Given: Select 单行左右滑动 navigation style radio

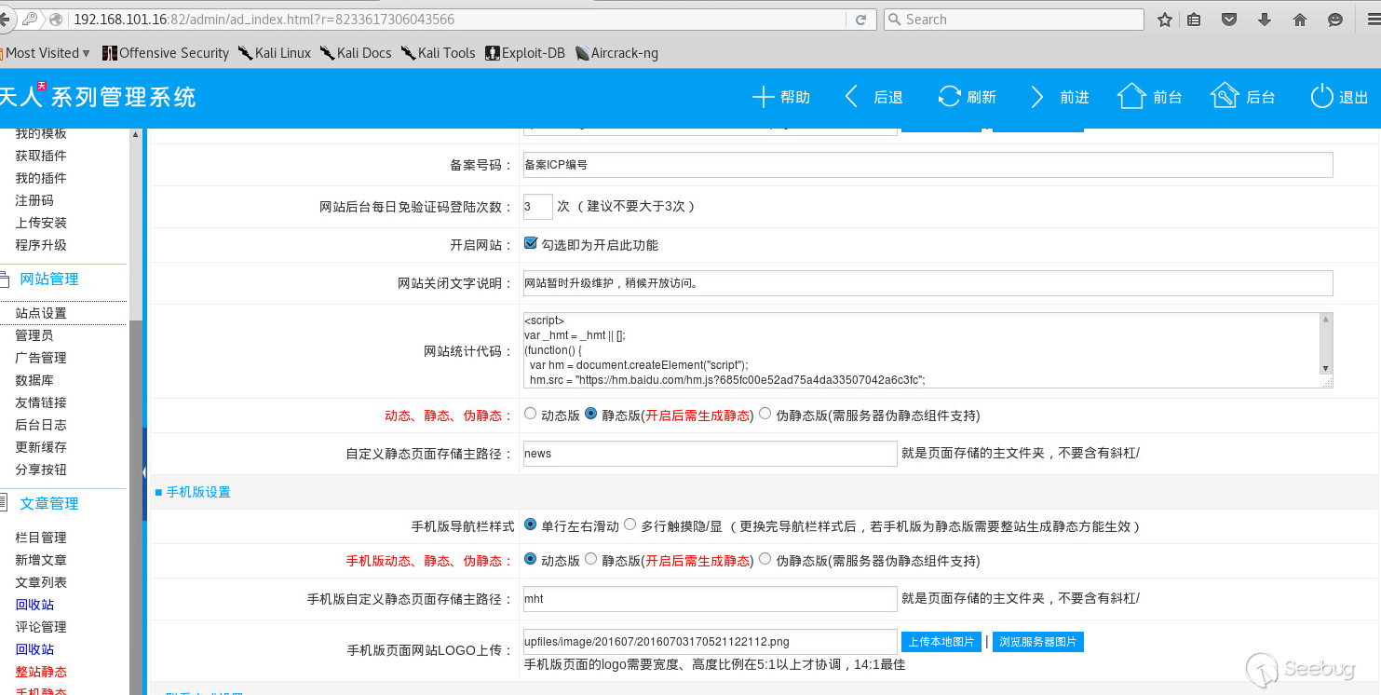Looking at the screenshot, I should click(530, 525).
